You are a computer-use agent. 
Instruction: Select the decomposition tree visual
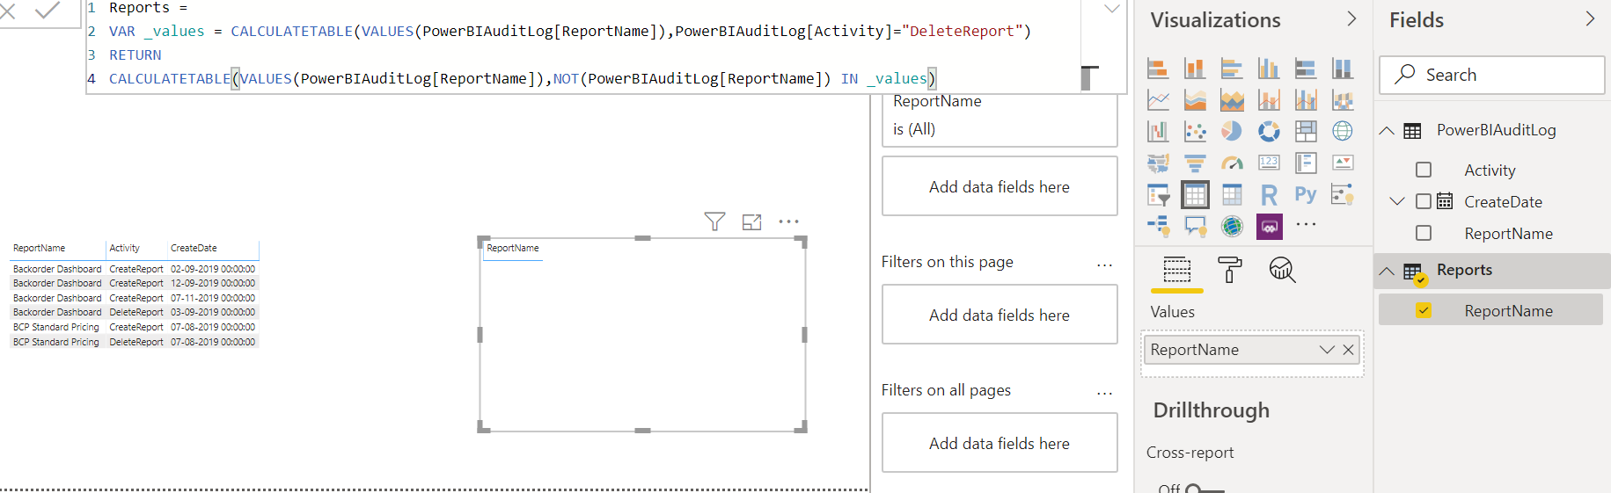coord(1158,226)
